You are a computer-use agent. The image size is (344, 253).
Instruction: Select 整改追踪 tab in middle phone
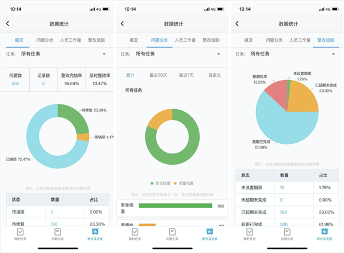pyautogui.click(x=211, y=40)
